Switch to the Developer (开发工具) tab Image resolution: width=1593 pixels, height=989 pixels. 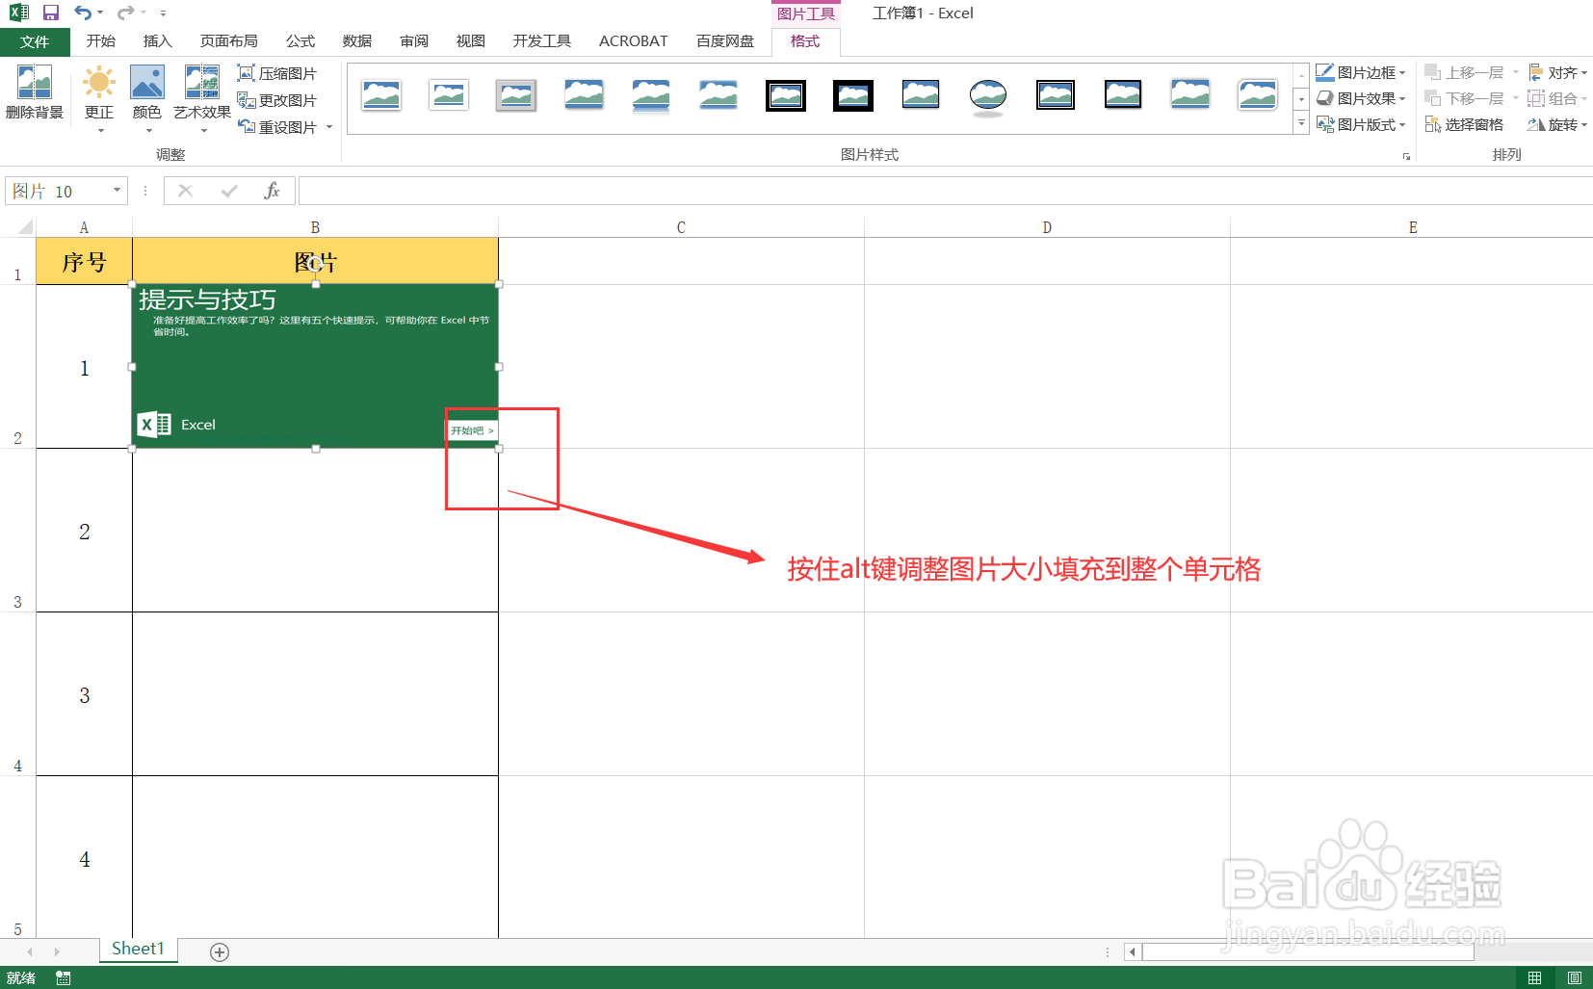(x=542, y=41)
